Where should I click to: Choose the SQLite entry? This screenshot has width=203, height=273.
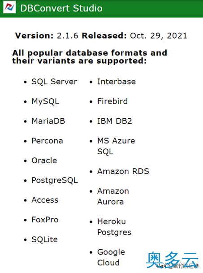tap(44, 239)
